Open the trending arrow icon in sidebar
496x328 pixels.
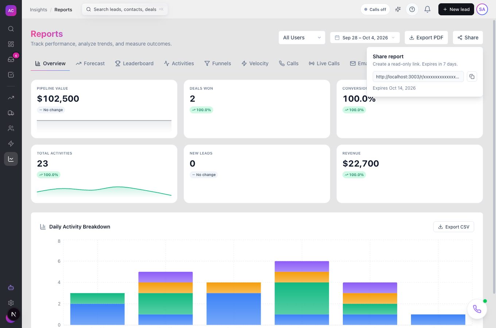click(11, 98)
